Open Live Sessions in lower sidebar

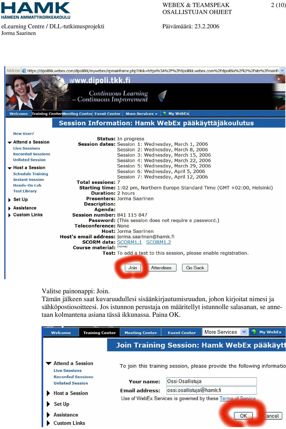(x=67, y=371)
